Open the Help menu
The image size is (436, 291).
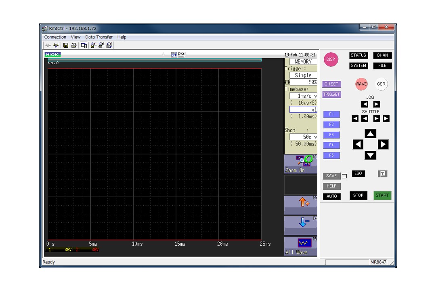(x=122, y=37)
